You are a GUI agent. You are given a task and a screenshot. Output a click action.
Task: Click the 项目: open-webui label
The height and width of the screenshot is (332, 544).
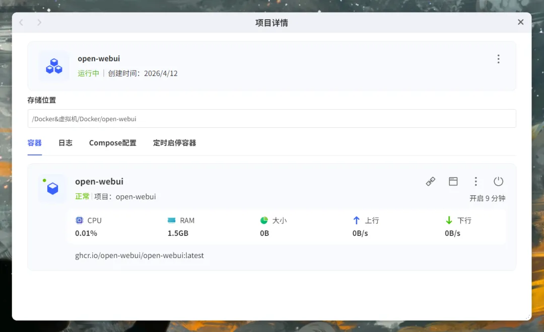[125, 197]
